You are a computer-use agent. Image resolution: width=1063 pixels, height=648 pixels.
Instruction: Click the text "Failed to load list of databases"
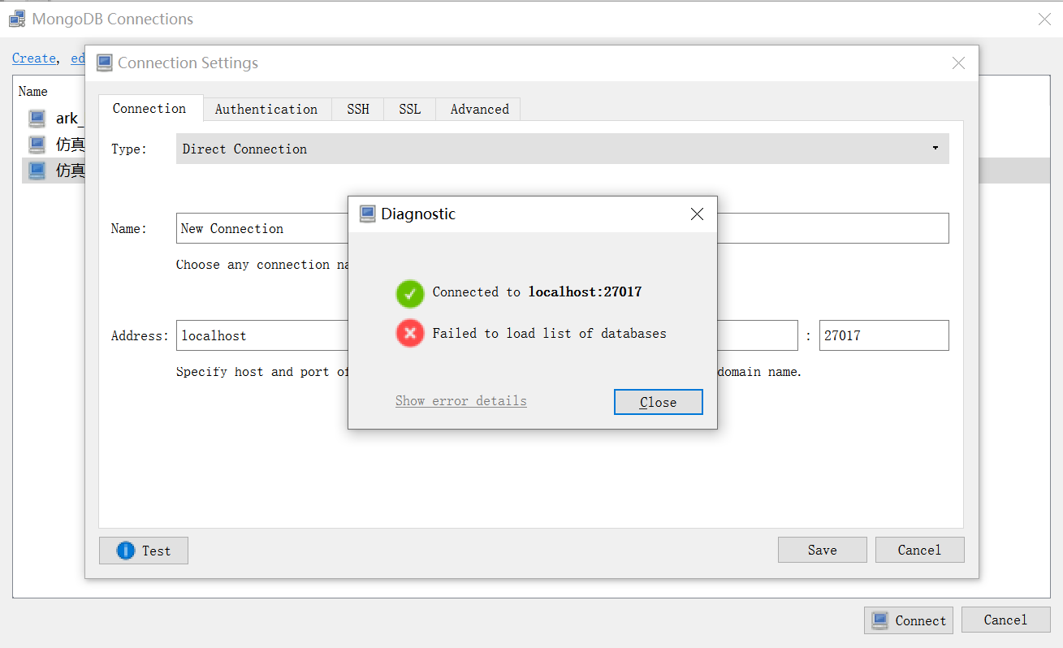point(549,333)
